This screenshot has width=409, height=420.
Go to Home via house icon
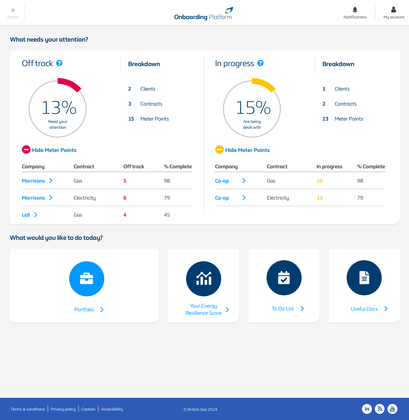13,10
